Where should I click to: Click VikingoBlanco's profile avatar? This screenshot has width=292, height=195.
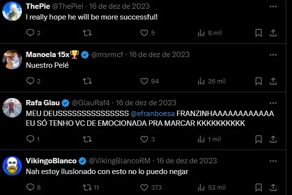click(12, 166)
